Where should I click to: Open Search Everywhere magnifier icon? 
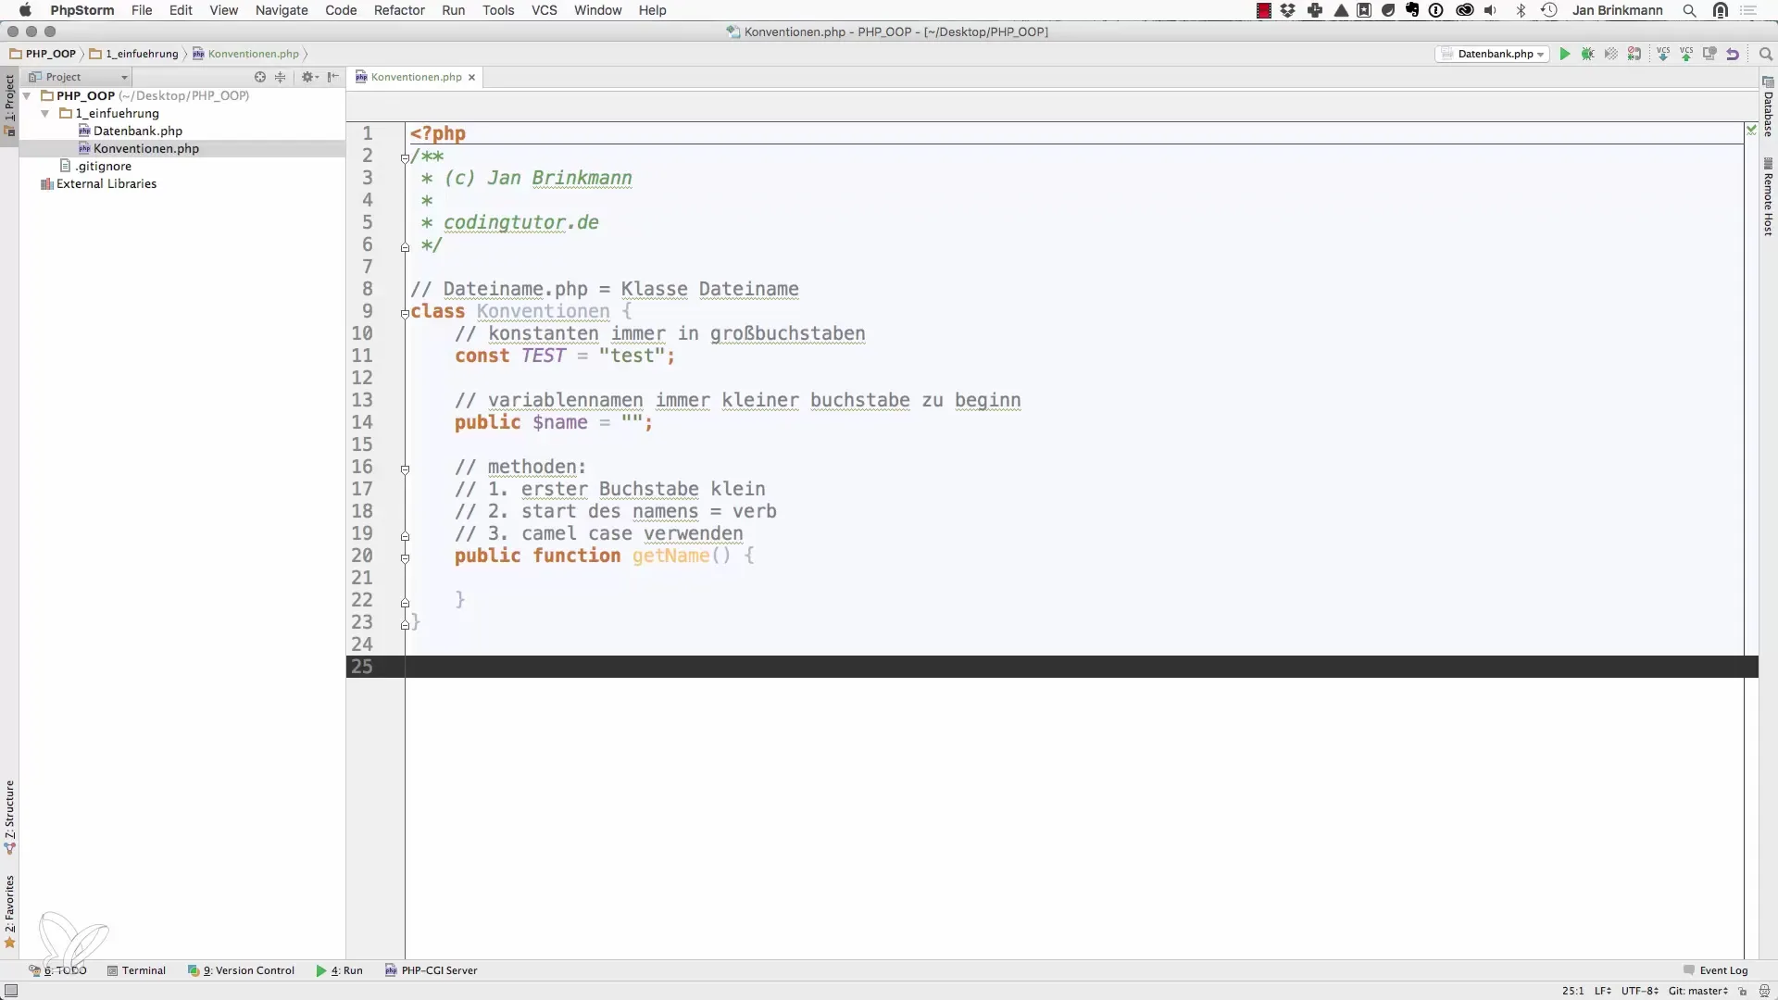(1766, 54)
